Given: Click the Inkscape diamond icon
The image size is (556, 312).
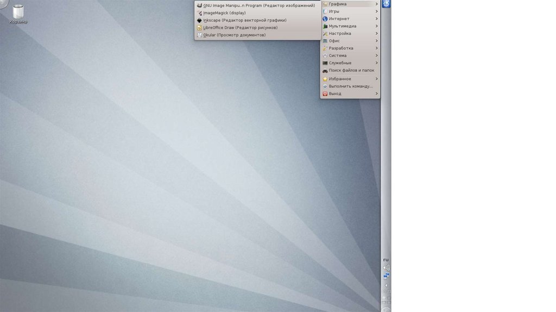Looking at the screenshot, I should point(199,20).
